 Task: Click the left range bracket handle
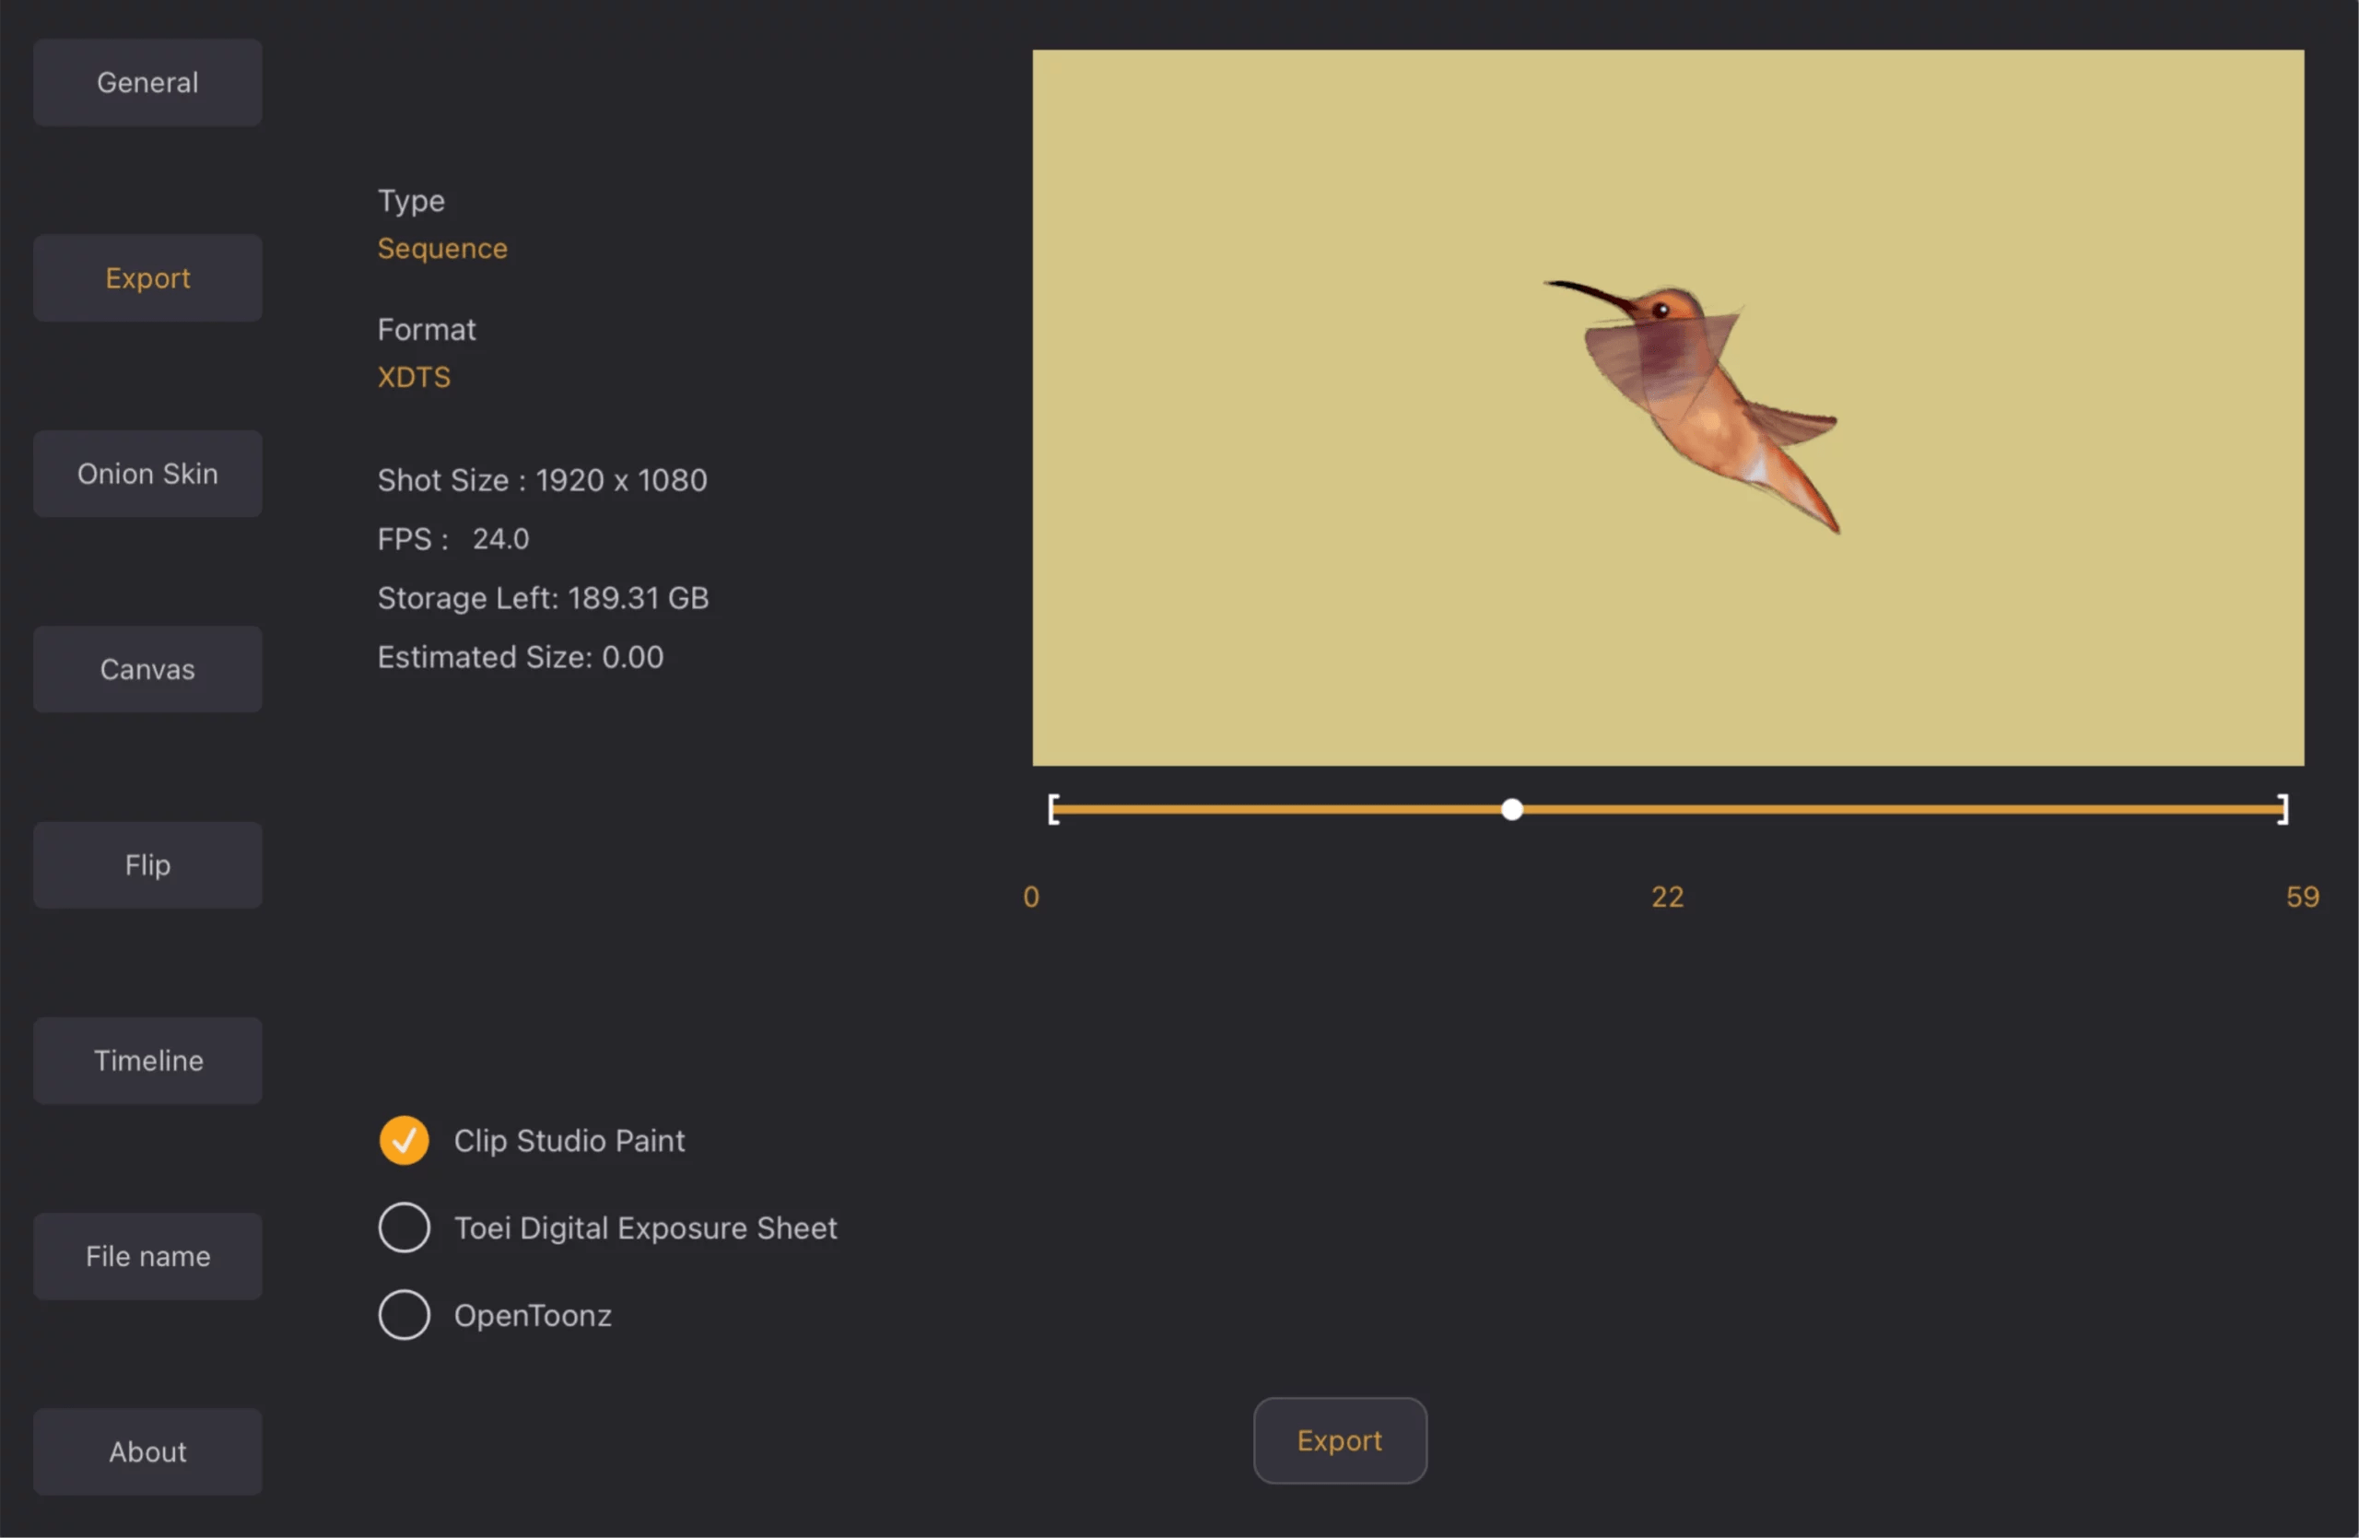(1053, 810)
